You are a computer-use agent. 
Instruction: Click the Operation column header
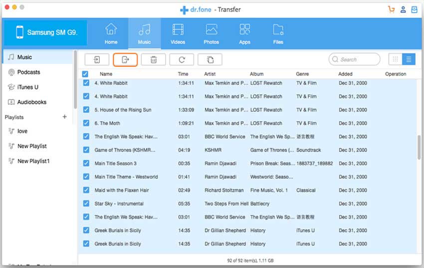(x=396, y=74)
